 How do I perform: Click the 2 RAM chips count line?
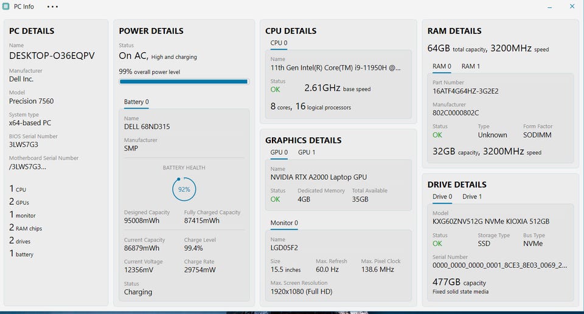coord(26,228)
